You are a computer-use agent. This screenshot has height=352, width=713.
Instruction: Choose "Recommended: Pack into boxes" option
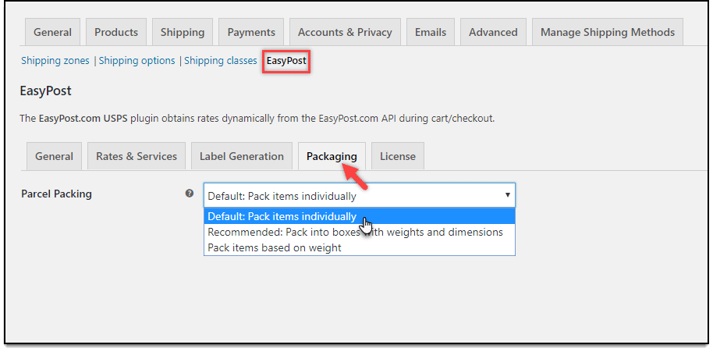point(355,232)
